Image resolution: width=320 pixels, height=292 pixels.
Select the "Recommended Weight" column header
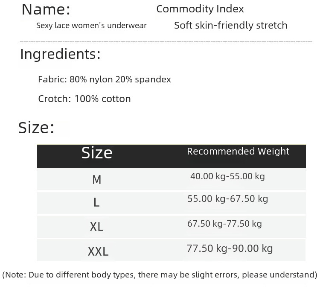(x=238, y=151)
